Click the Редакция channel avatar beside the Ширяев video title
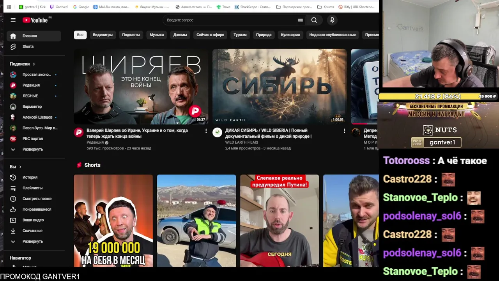This screenshot has width=499, height=281. 79,132
